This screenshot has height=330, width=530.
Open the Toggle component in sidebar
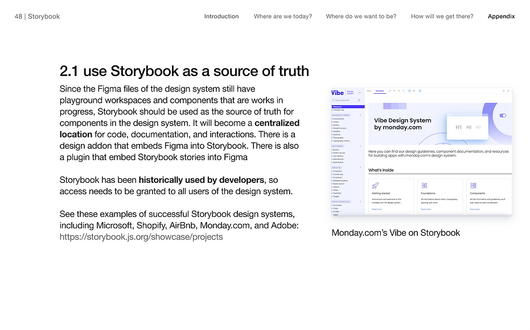[336, 196]
